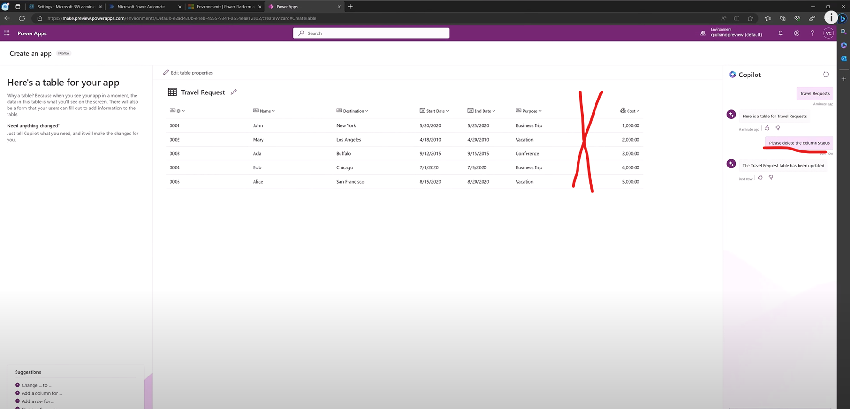Switch to Microsoft Power Automate tab

(141, 7)
